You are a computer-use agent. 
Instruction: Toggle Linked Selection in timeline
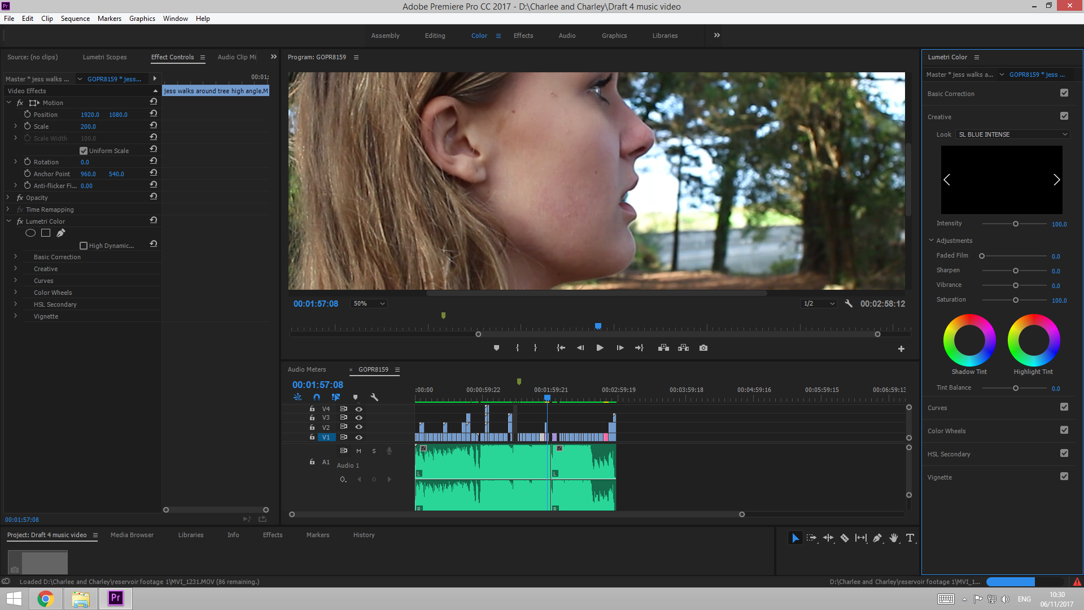(336, 397)
